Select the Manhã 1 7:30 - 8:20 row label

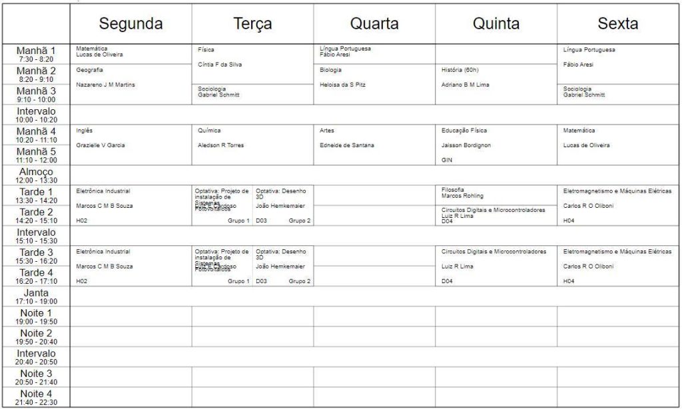(36, 54)
